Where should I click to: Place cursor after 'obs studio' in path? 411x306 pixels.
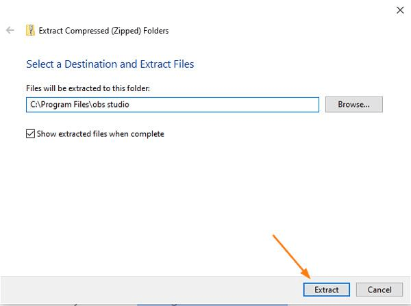point(129,105)
